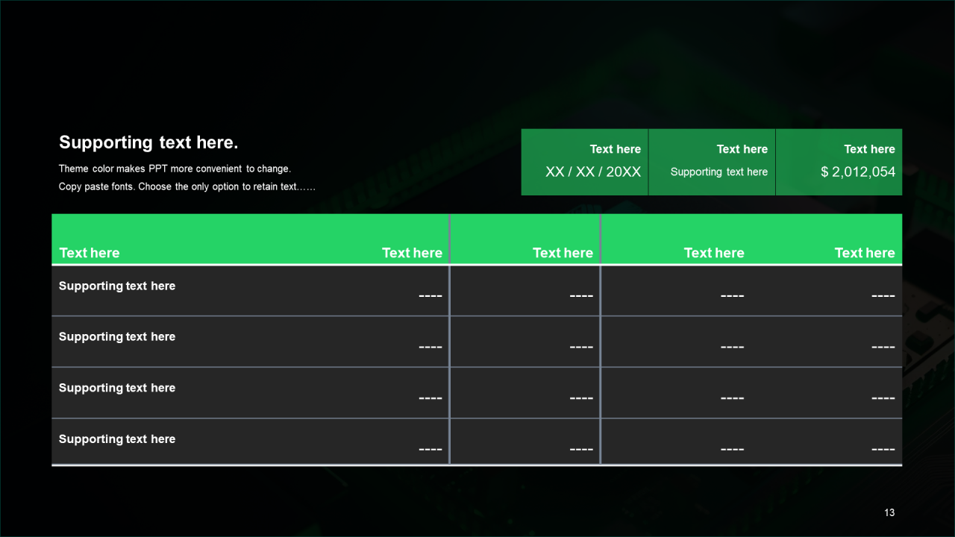Select the first table row's "Supporting text here" label

click(x=117, y=286)
